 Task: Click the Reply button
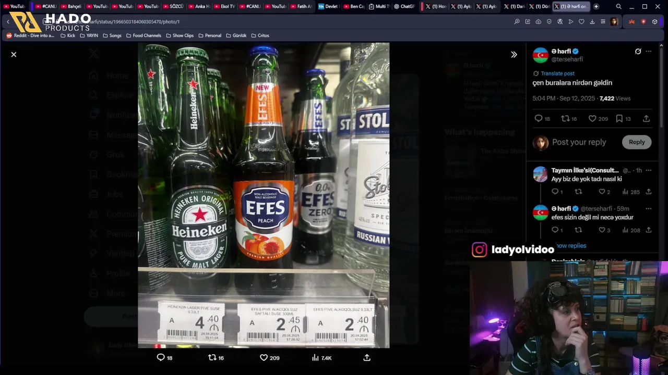(x=637, y=142)
